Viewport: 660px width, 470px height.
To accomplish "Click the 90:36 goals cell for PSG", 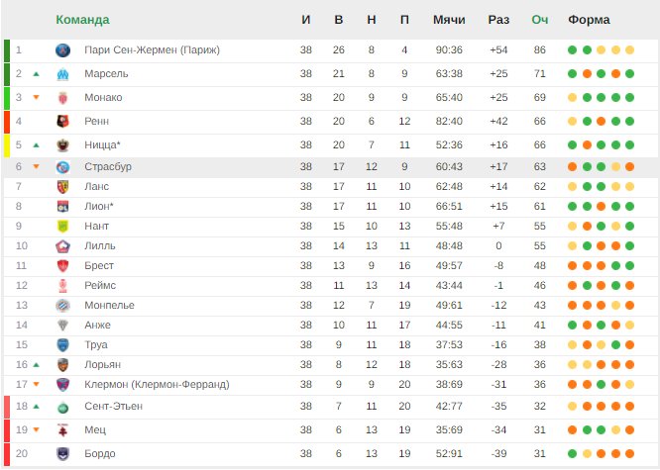I will (x=449, y=49).
